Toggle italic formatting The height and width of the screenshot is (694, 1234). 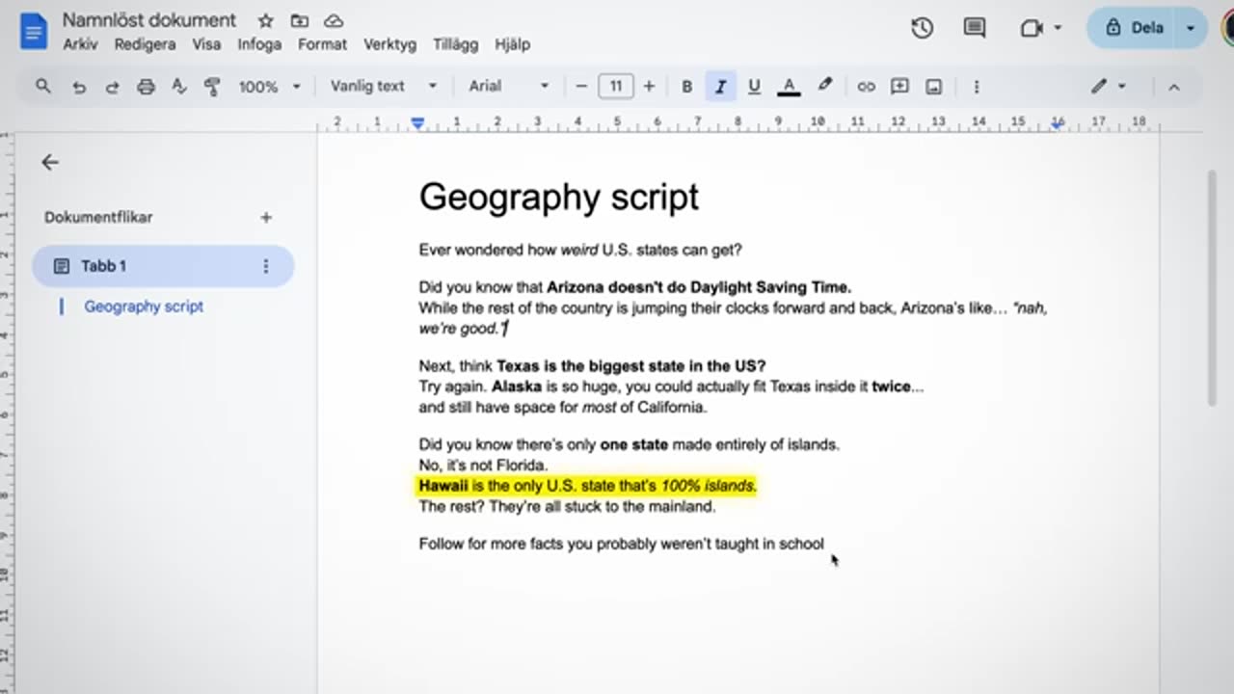click(720, 87)
